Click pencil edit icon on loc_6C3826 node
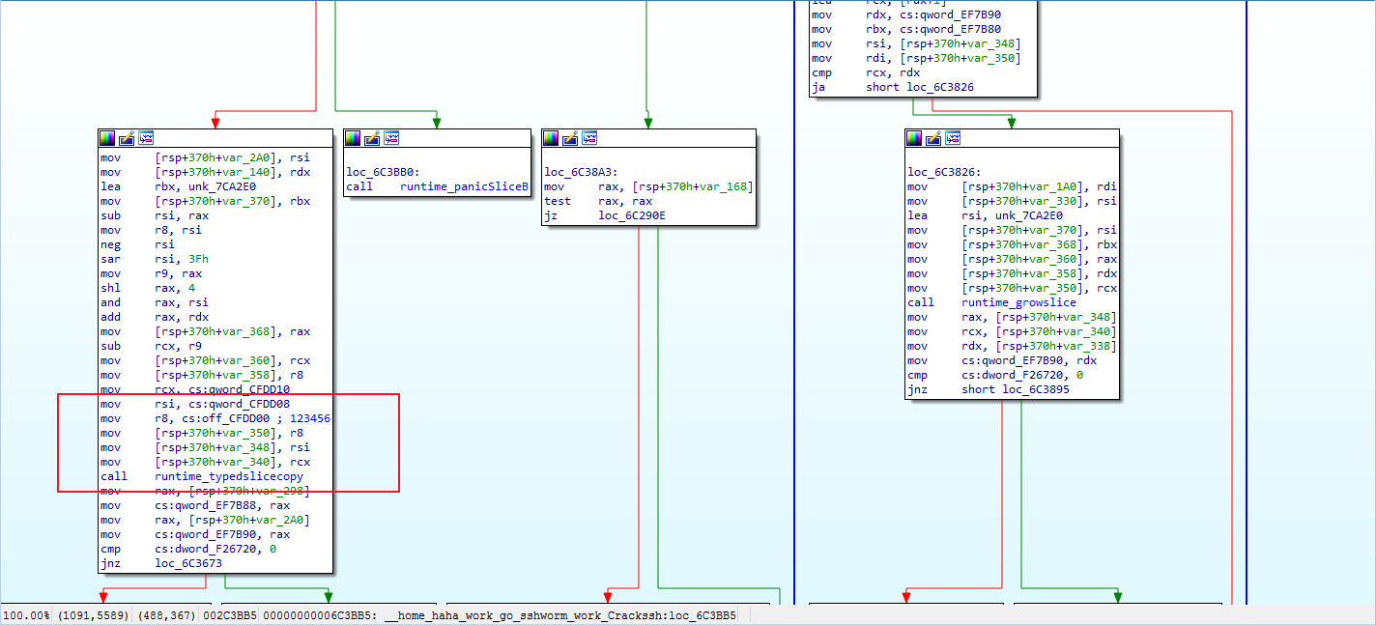The height and width of the screenshot is (625, 1376). click(933, 138)
